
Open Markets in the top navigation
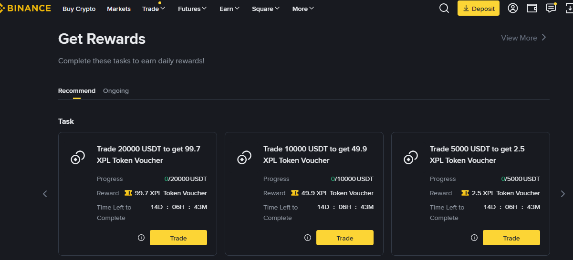[119, 9]
